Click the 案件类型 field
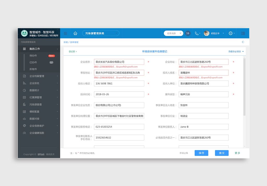 click(203, 94)
